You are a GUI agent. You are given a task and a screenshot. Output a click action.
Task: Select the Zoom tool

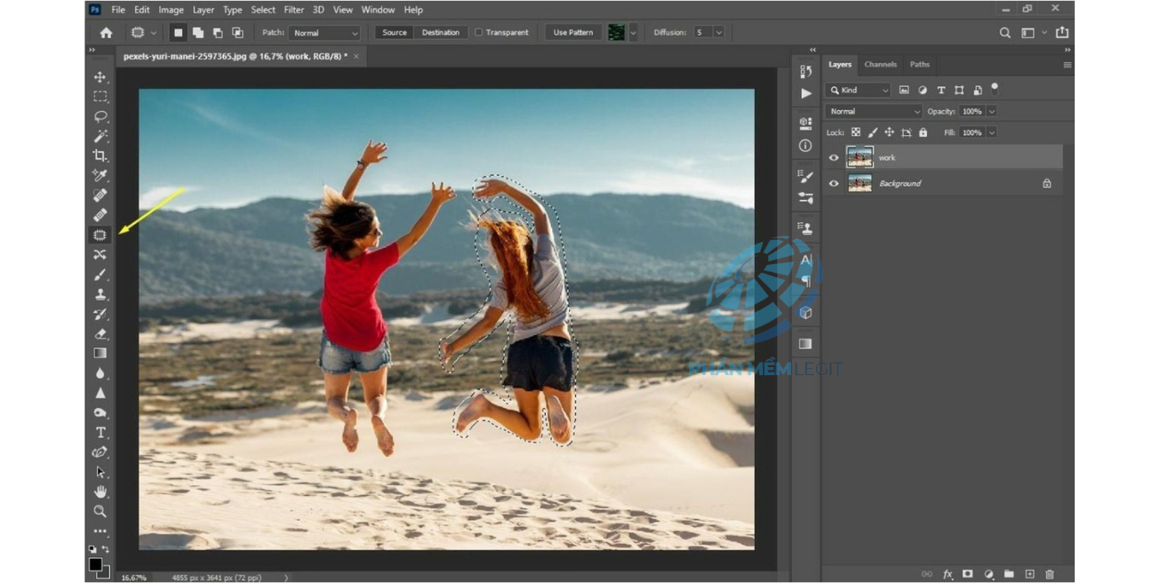(x=100, y=511)
